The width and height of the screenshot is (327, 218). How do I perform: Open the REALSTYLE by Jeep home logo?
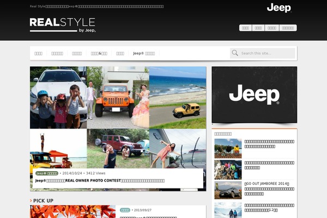[63, 25]
